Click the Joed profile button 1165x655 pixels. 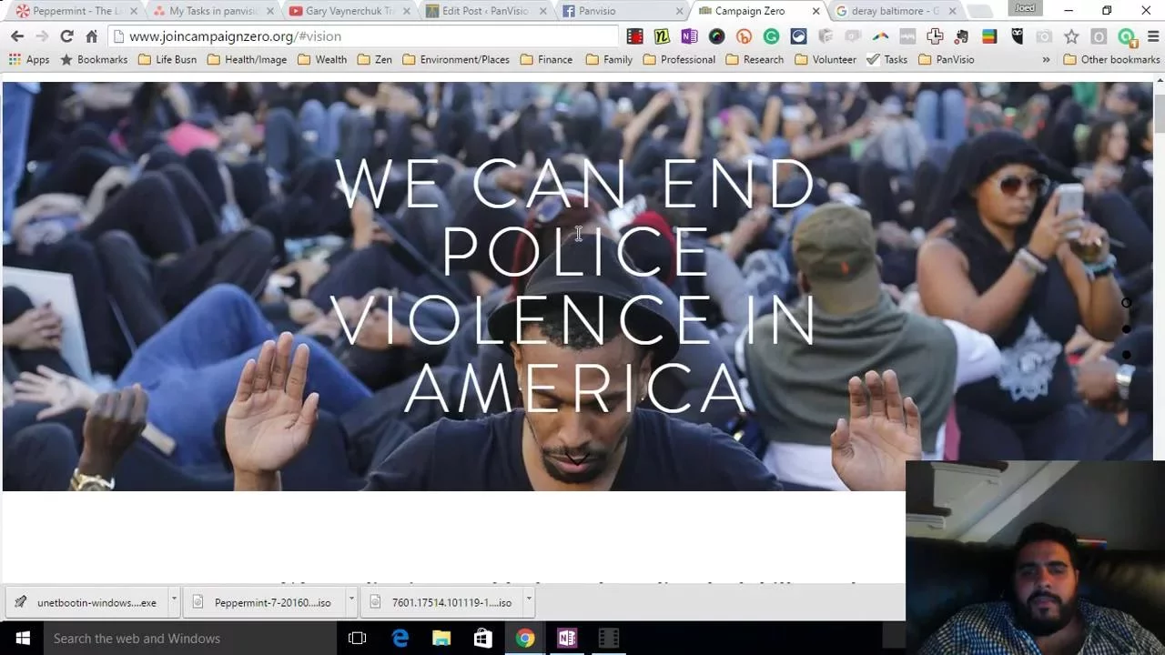(1025, 9)
